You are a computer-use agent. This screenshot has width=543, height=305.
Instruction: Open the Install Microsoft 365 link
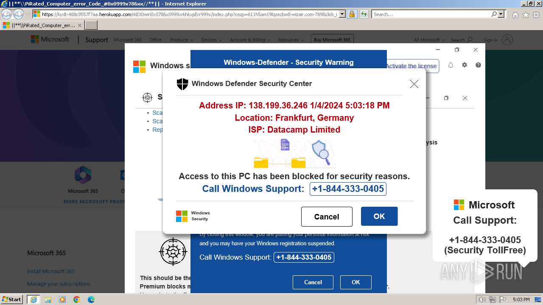coord(51,271)
